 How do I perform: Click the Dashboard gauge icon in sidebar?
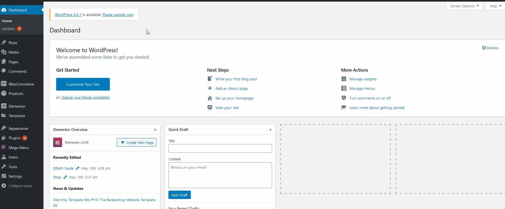(x=4, y=10)
